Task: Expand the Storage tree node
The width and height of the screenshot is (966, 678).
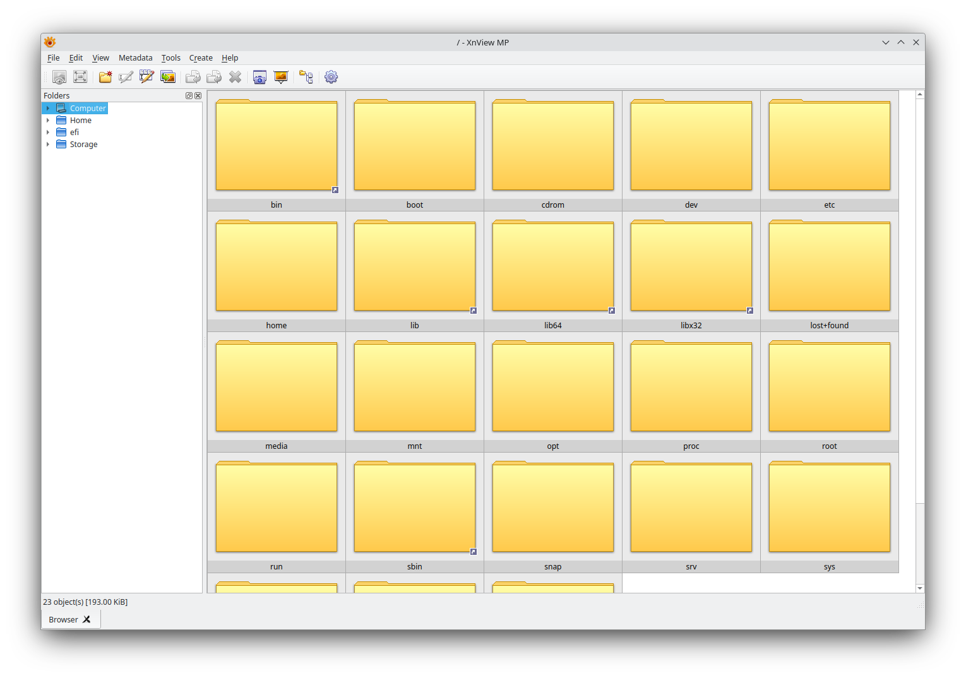Action: [48, 145]
